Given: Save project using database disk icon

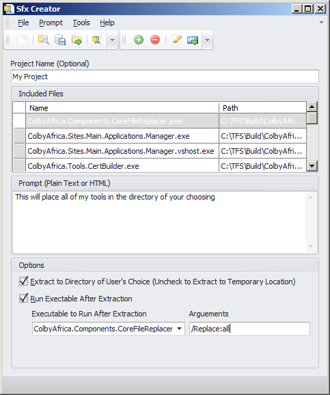Looking at the screenshot, I should tap(60, 40).
